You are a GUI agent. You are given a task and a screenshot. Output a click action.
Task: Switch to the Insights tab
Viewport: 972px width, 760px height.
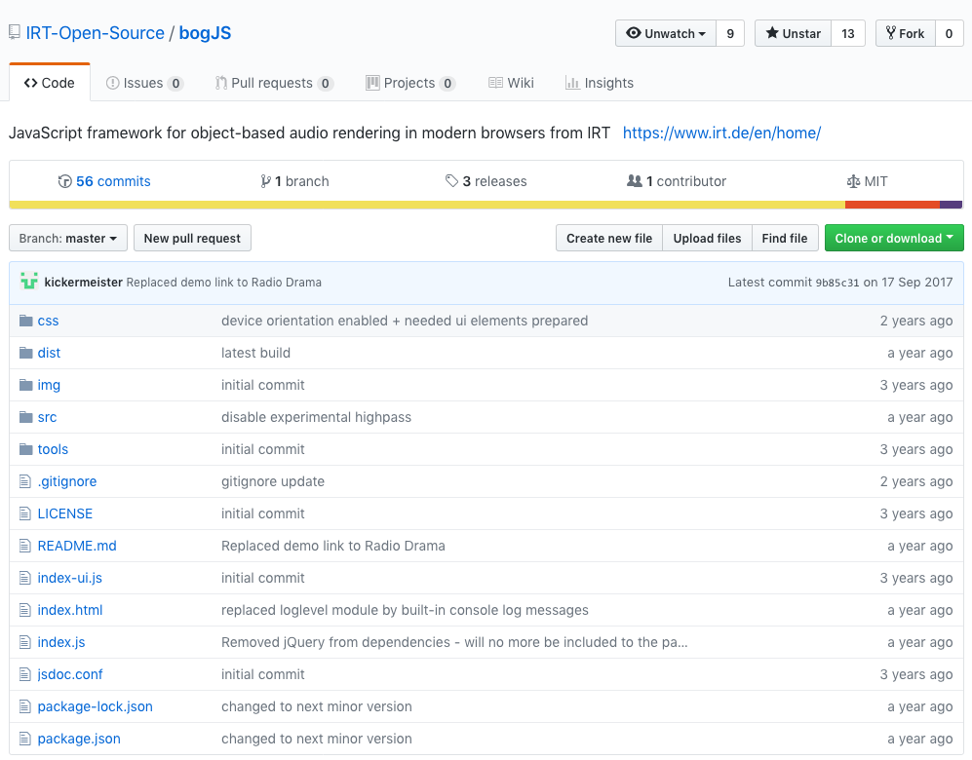[600, 83]
